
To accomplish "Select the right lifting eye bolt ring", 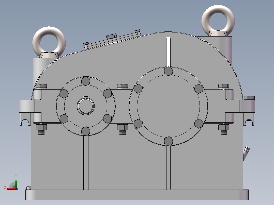I will click(218, 21).
